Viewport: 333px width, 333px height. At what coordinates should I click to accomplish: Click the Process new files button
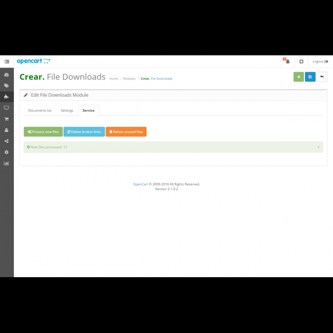pos(43,132)
